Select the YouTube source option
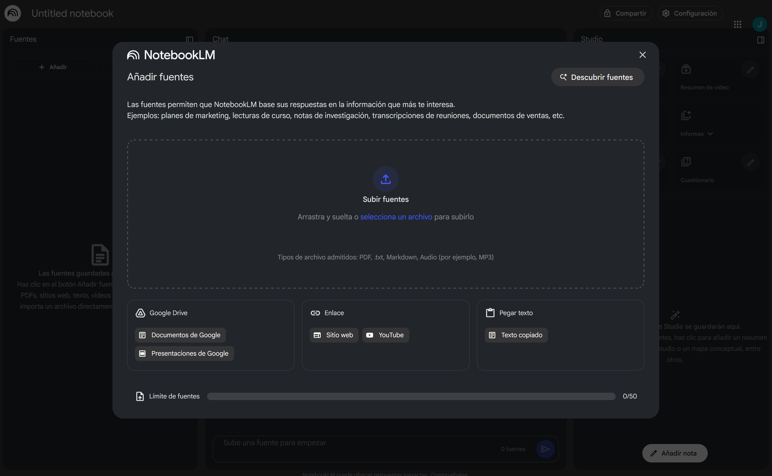Viewport: 772px width, 476px height. coord(386,335)
